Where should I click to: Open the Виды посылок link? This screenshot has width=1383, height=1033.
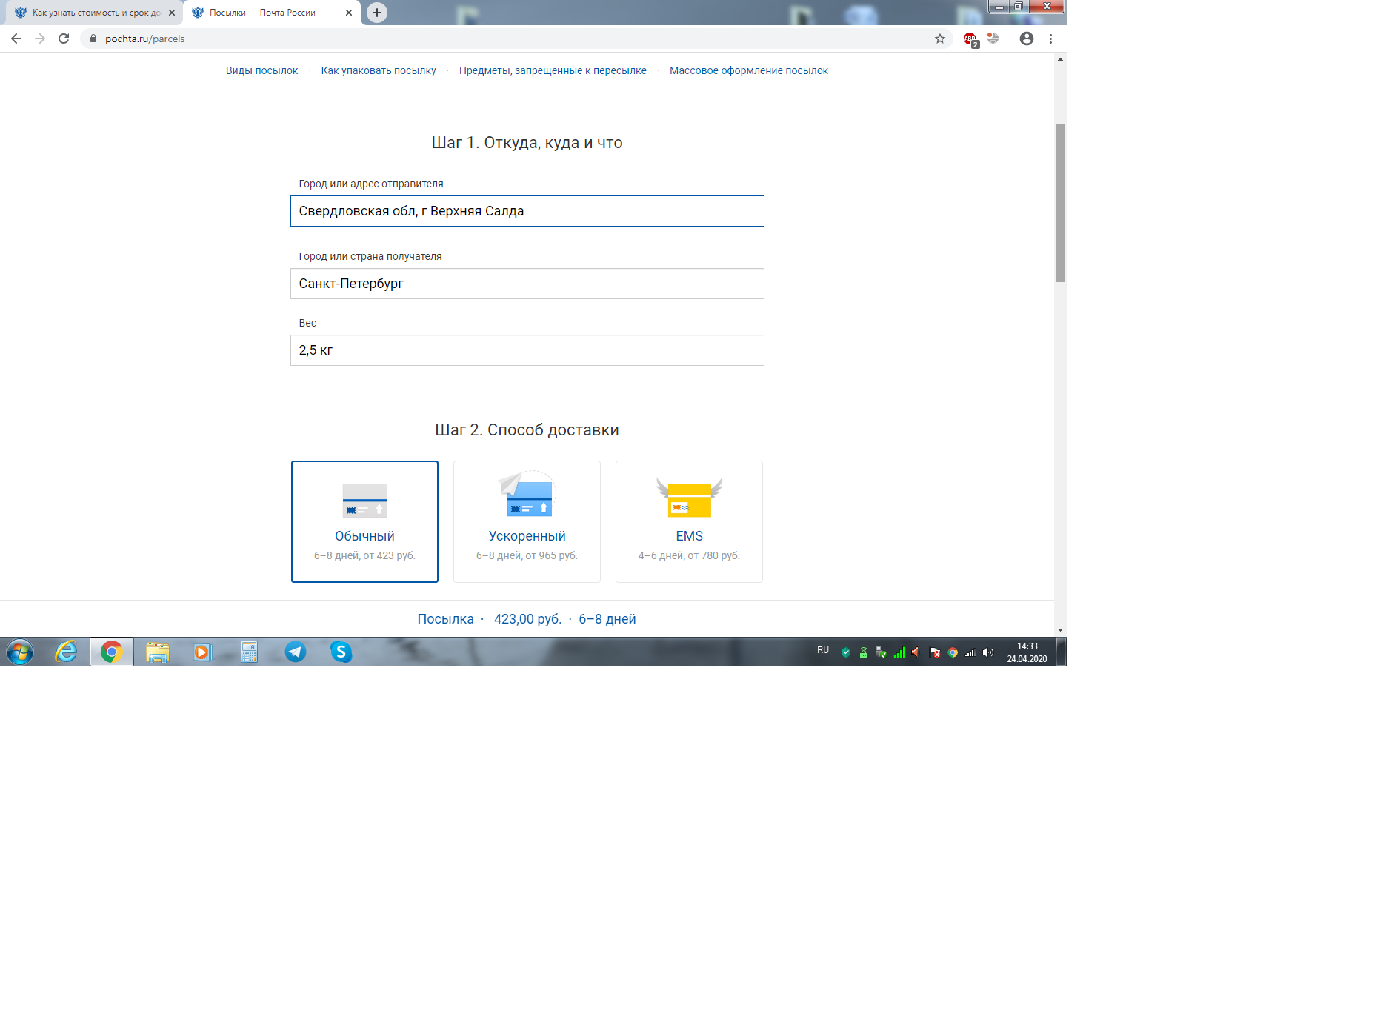[261, 70]
